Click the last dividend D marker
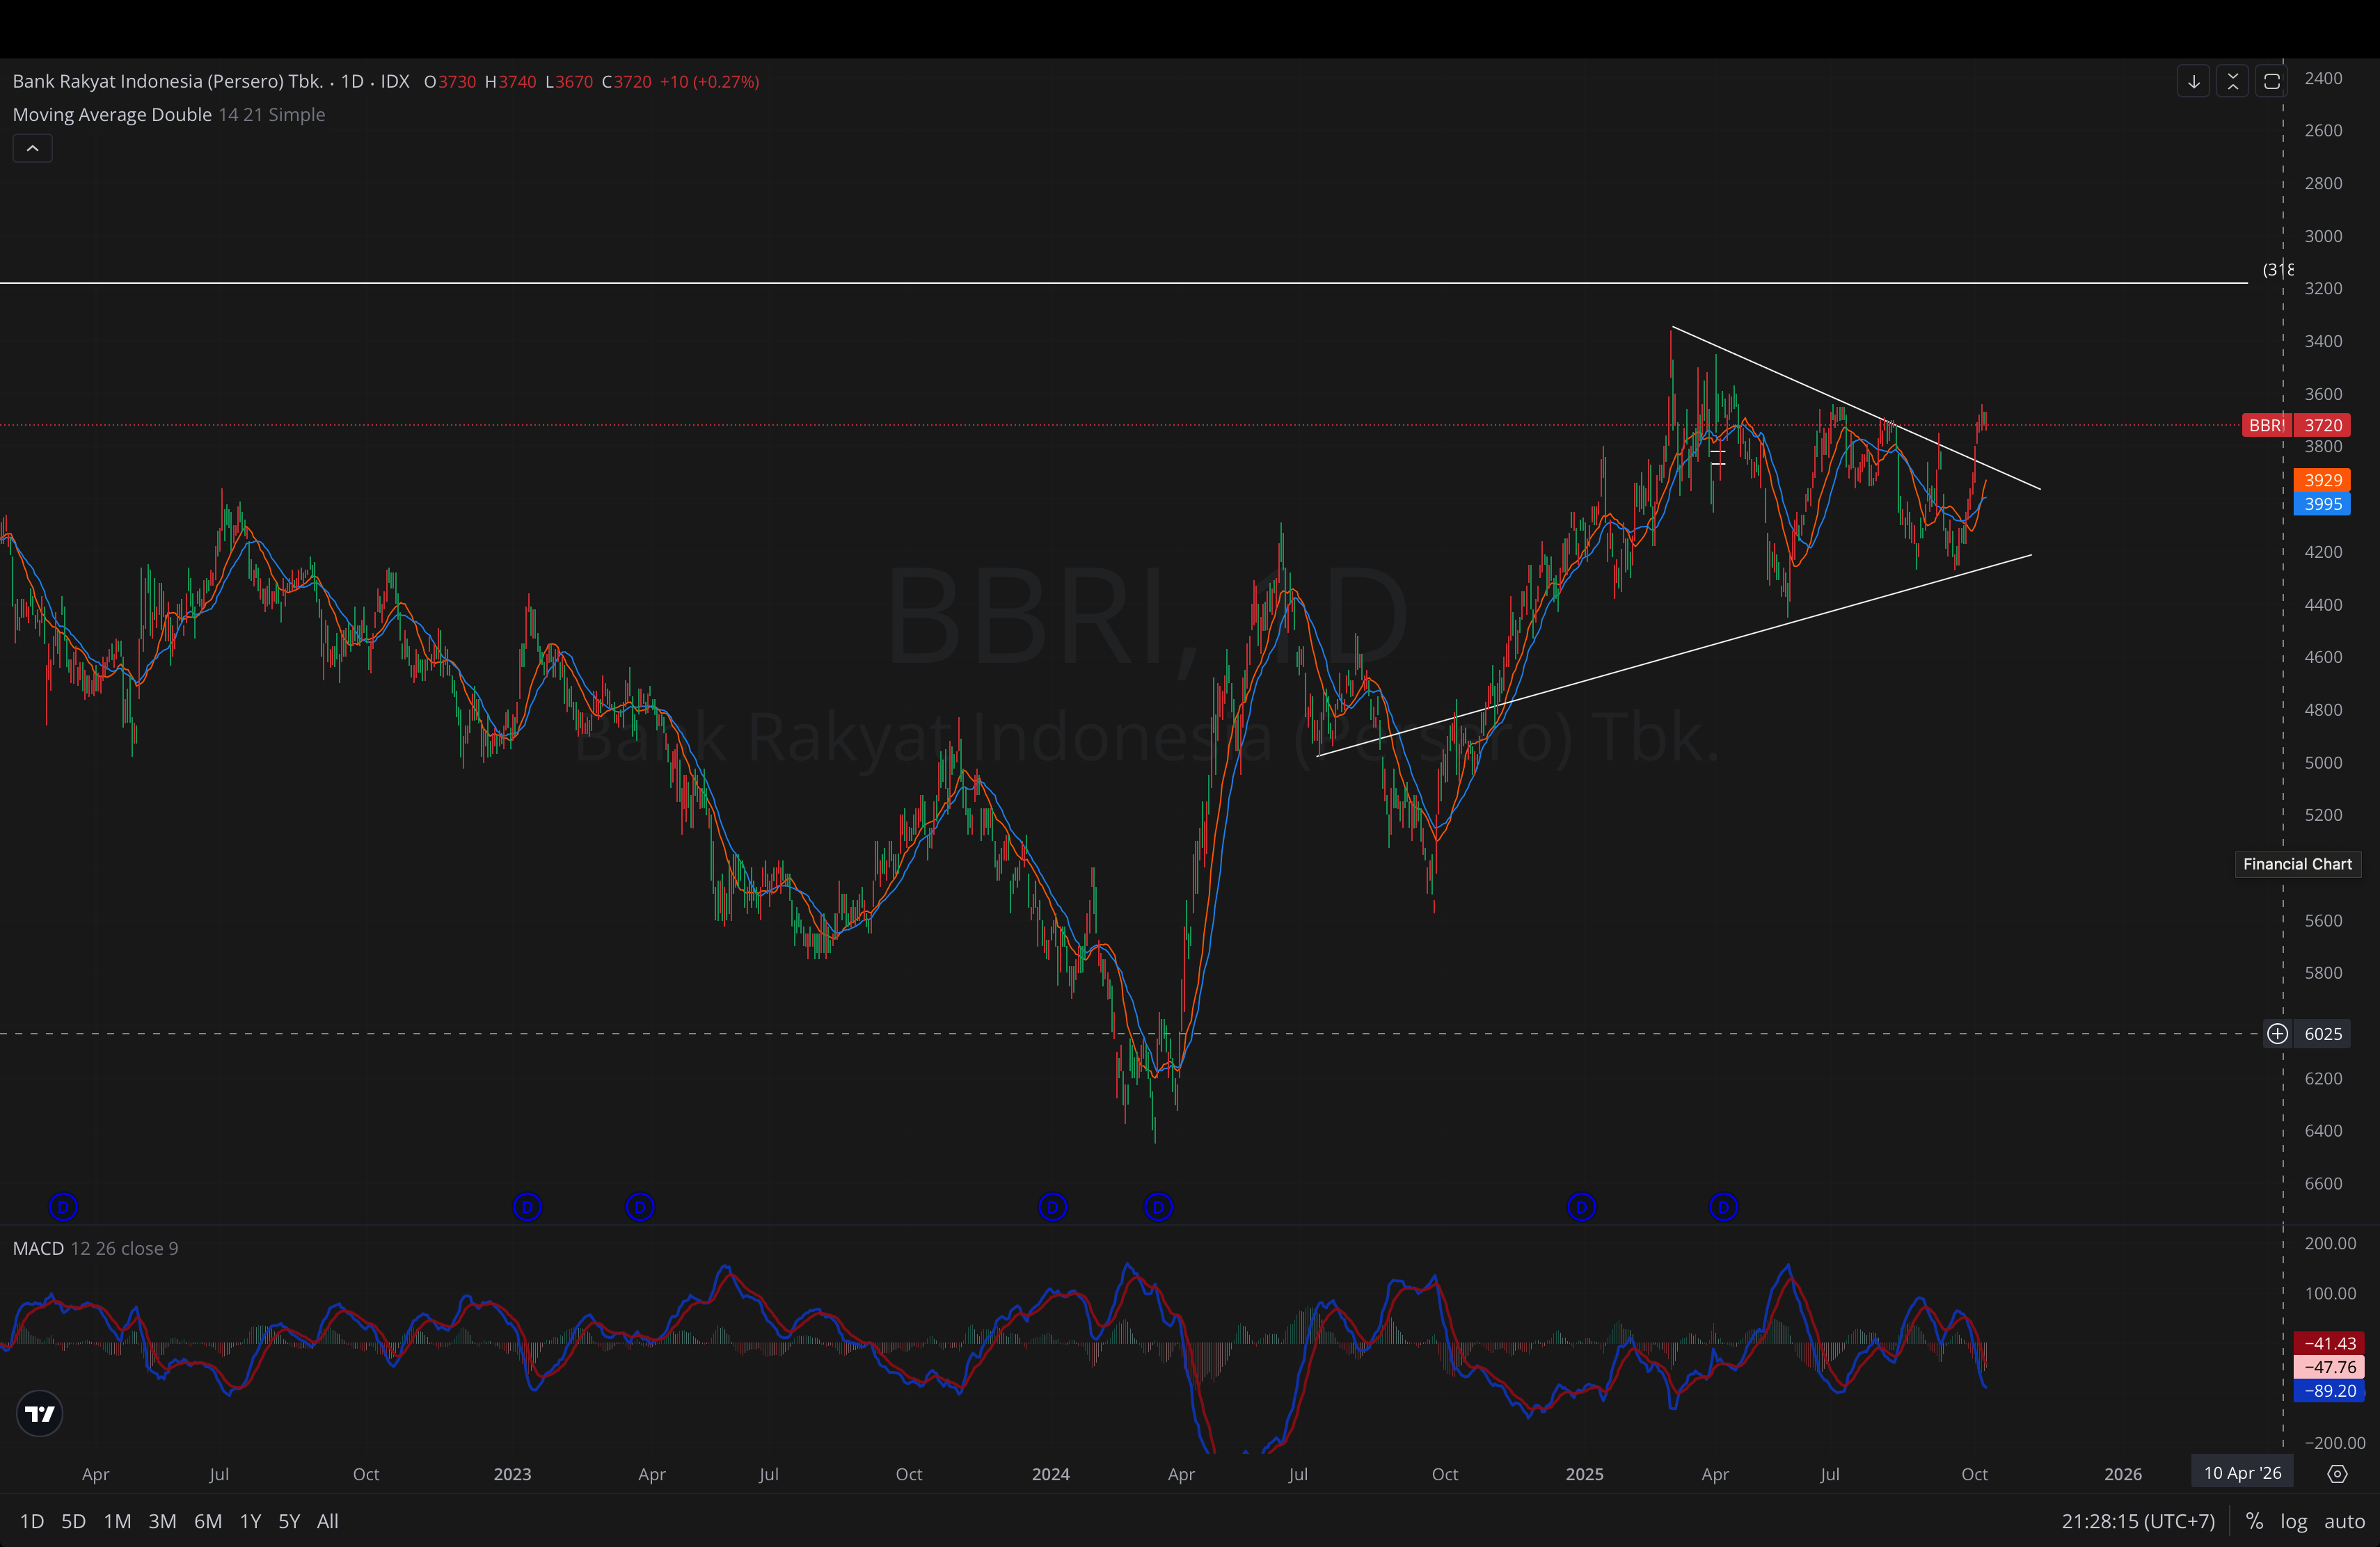2380x1547 pixels. pyautogui.click(x=1723, y=1208)
